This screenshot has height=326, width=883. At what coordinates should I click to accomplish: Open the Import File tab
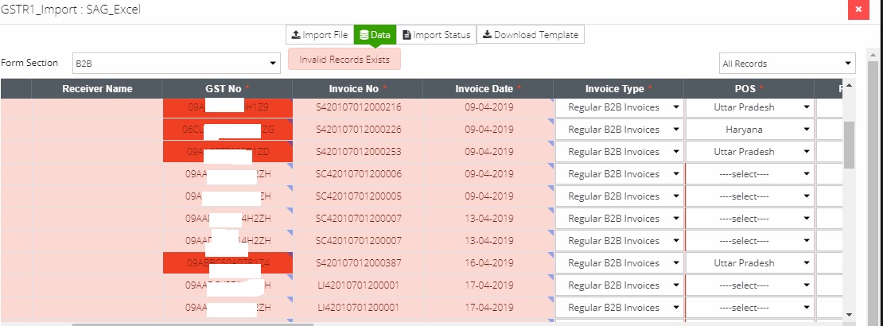point(320,35)
